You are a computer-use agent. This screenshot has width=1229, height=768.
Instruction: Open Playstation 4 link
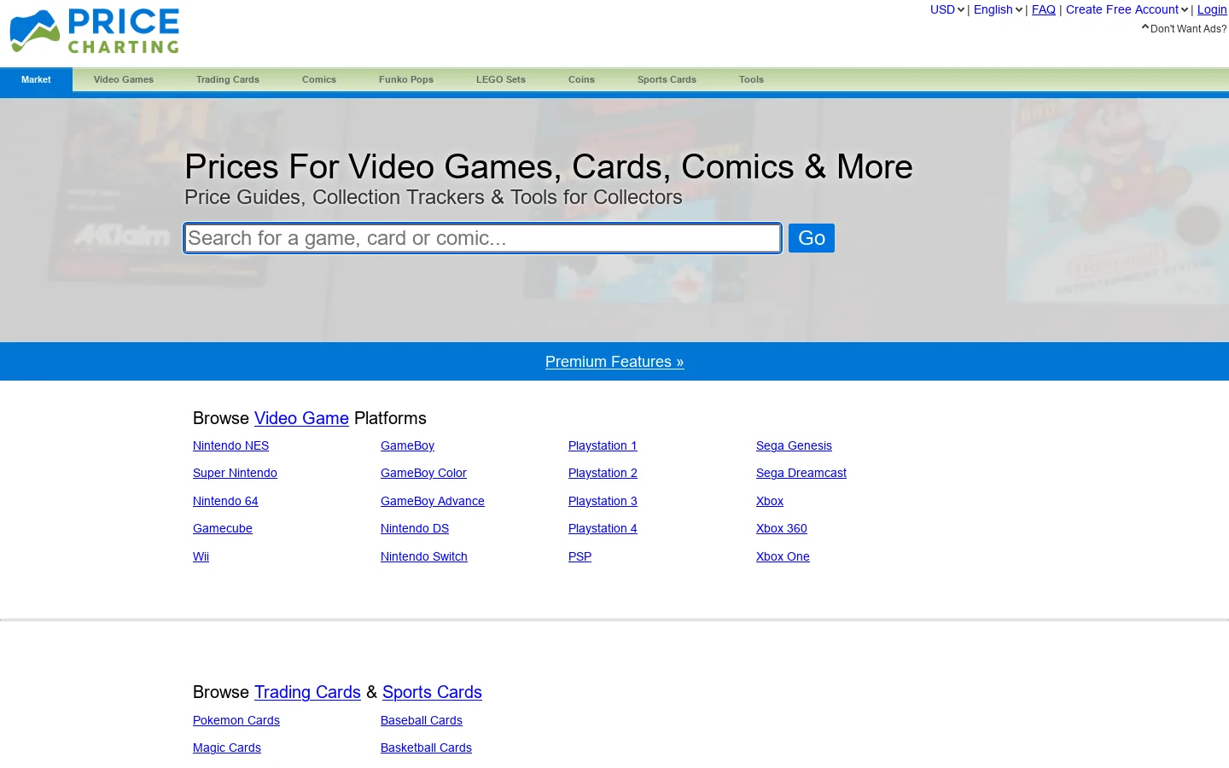603,528
